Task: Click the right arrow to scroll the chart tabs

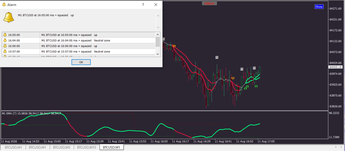Action: [341, 147]
